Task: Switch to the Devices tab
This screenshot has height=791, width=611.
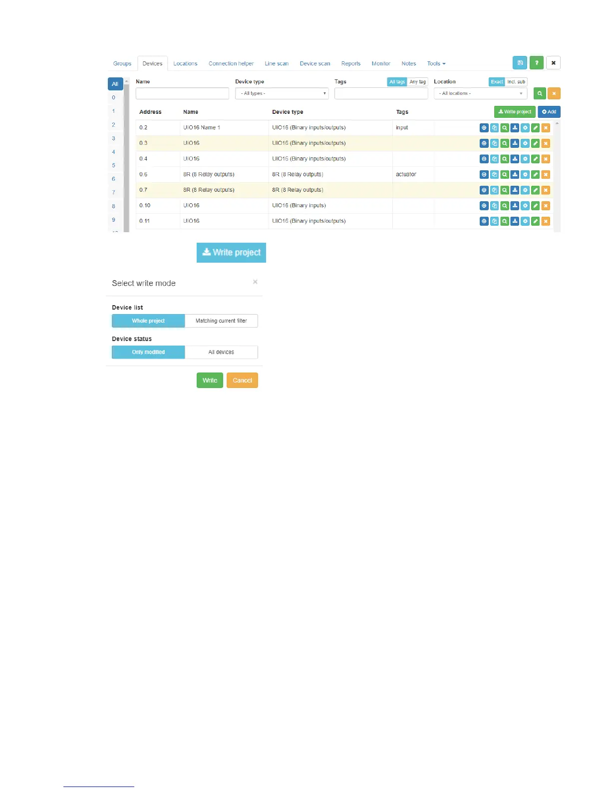Action: pyautogui.click(x=152, y=63)
